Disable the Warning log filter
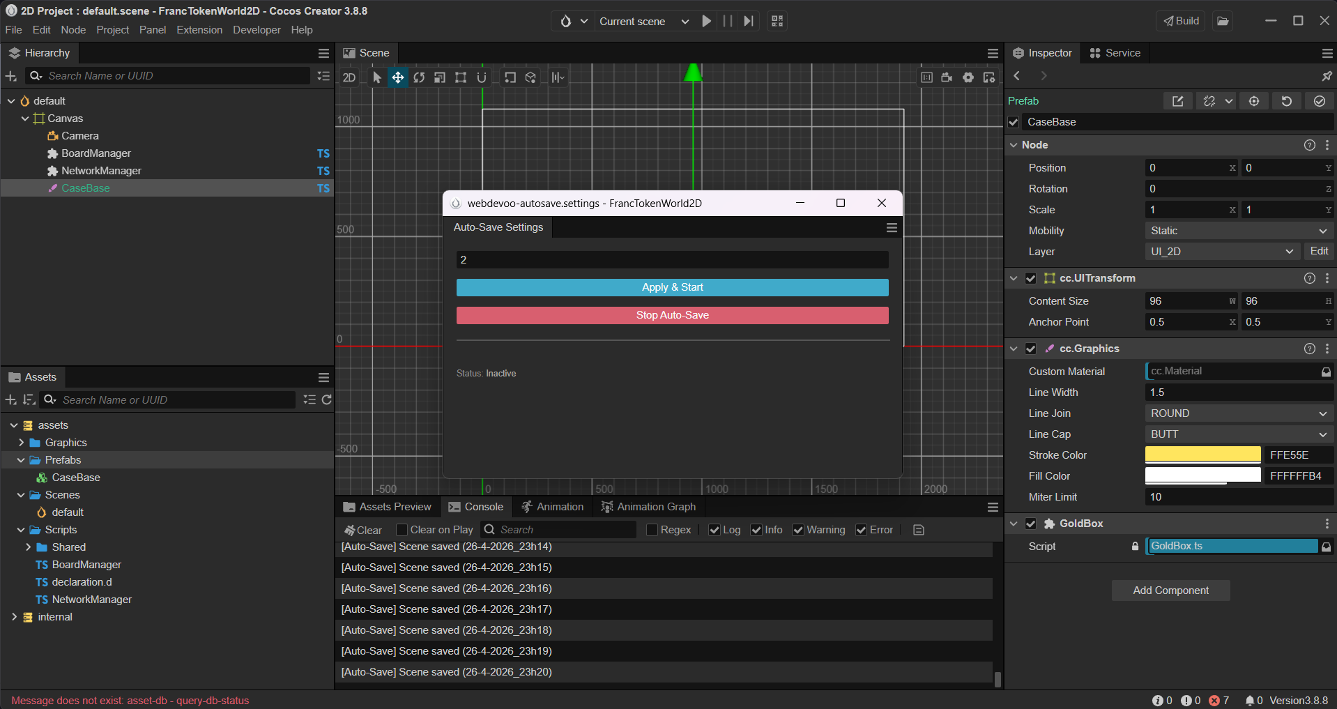1337x709 pixels. [x=798, y=530]
